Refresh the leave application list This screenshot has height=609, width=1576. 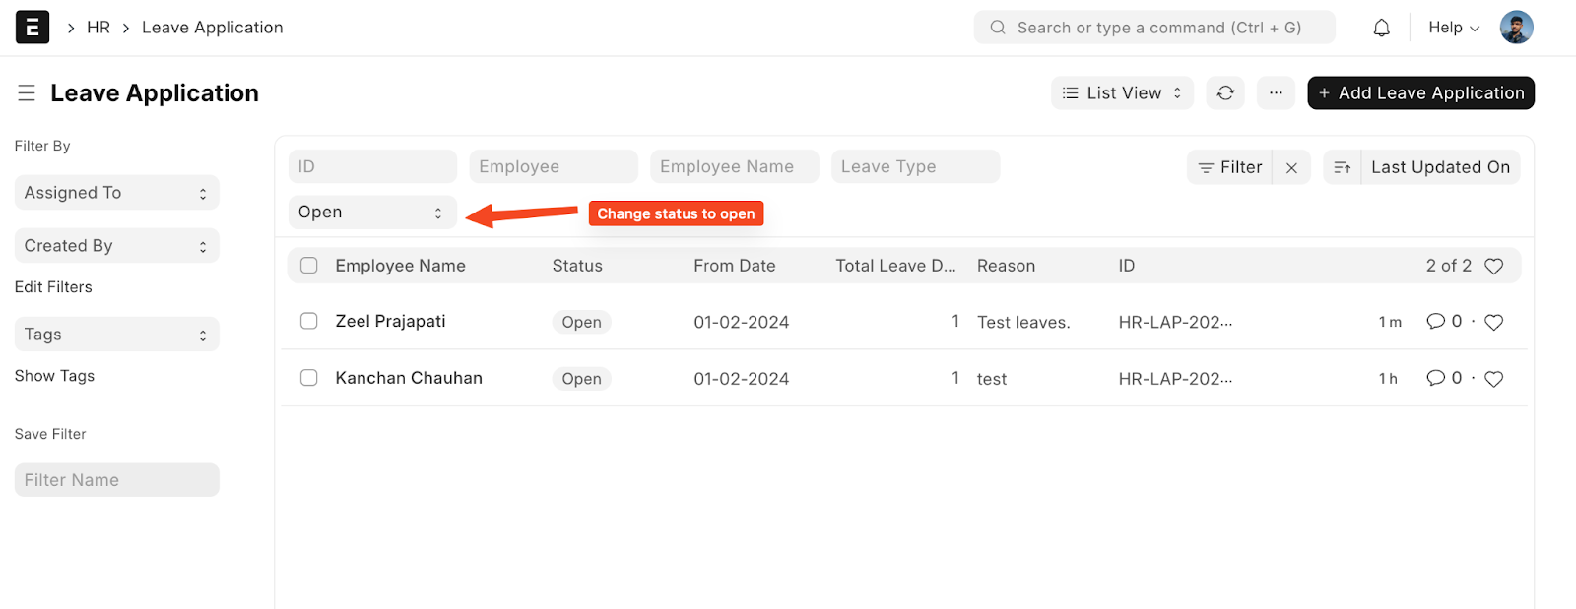click(1225, 93)
